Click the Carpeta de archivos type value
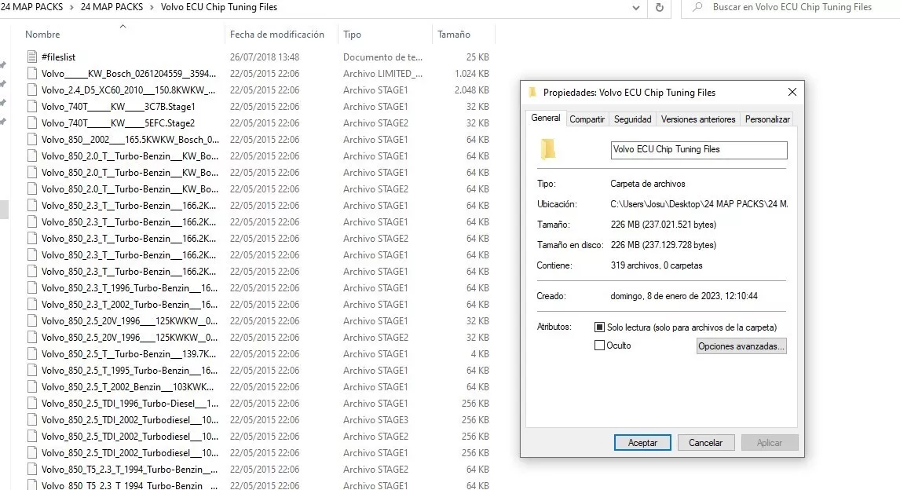This screenshot has width=900, height=490. pos(648,185)
